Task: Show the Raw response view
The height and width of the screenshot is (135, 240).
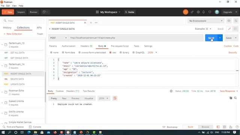Action: click(x=64, y=98)
